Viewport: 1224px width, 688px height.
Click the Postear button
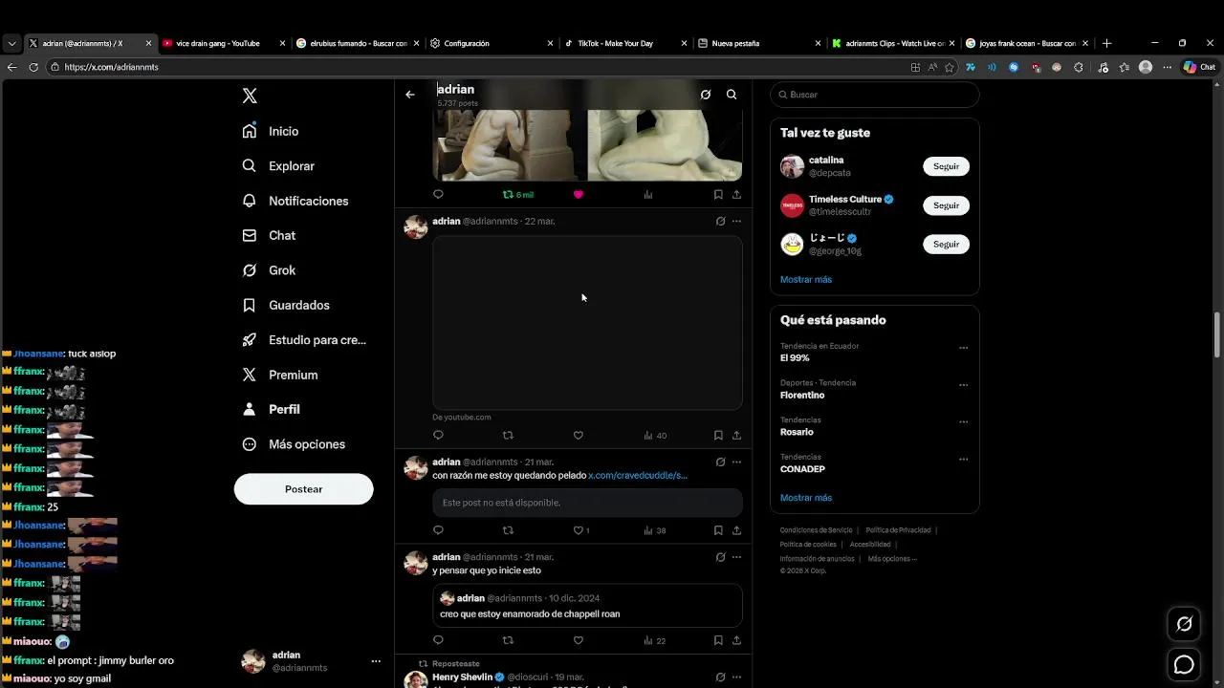click(x=303, y=489)
